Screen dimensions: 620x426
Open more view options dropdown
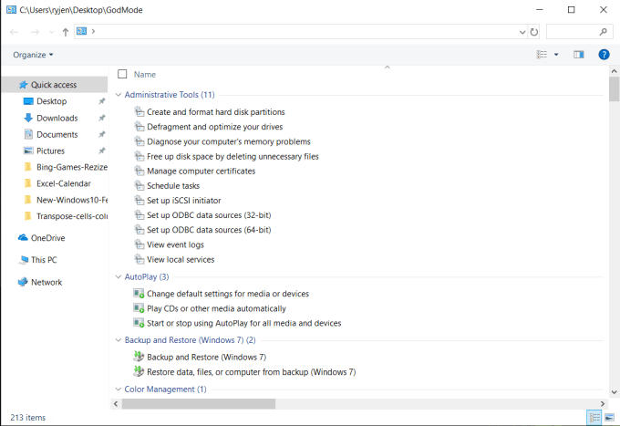(x=556, y=55)
